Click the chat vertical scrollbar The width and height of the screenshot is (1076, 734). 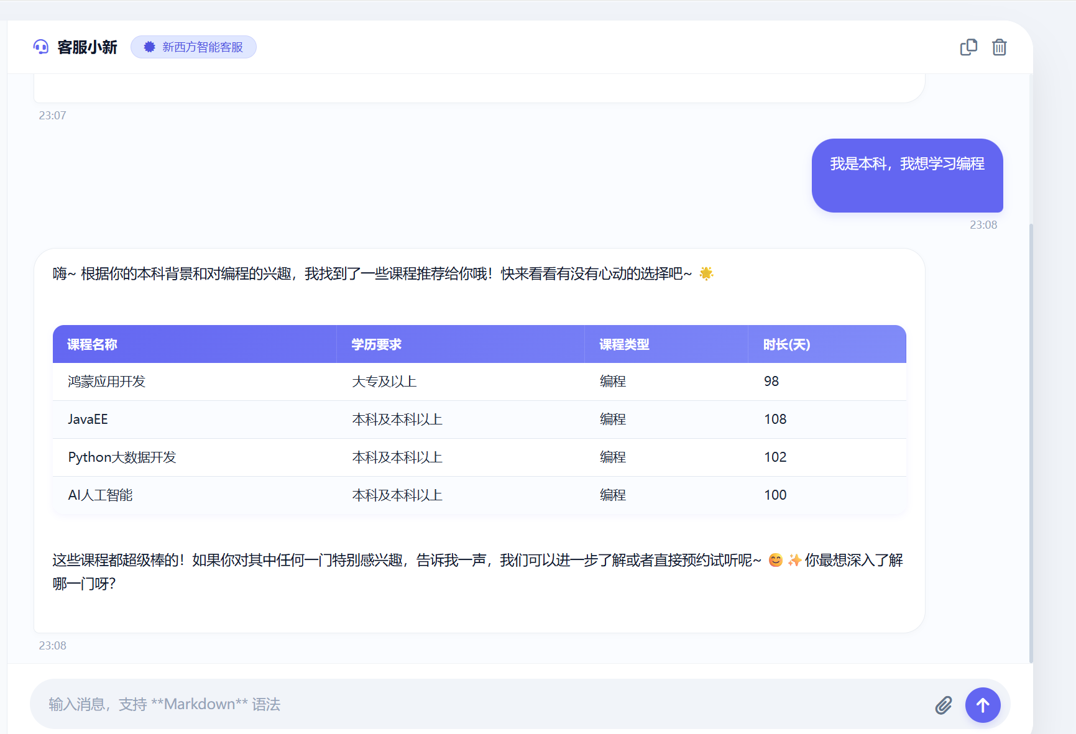click(x=1031, y=443)
